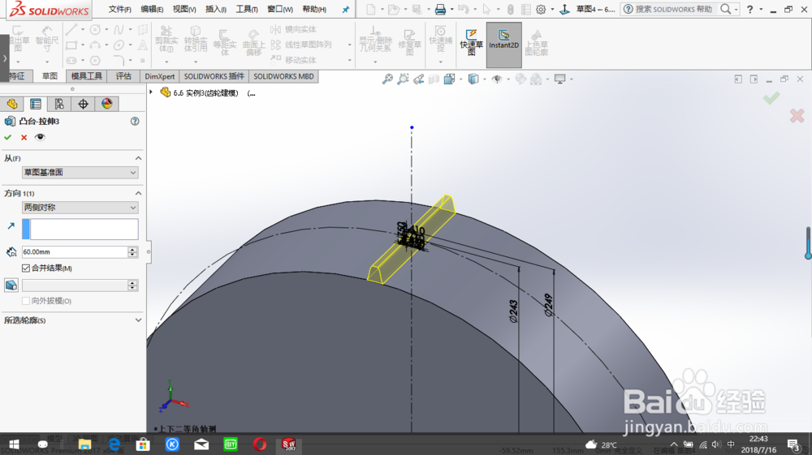Open the 工具(T) menu
Viewport: 812px width, 455px height.
point(247,9)
